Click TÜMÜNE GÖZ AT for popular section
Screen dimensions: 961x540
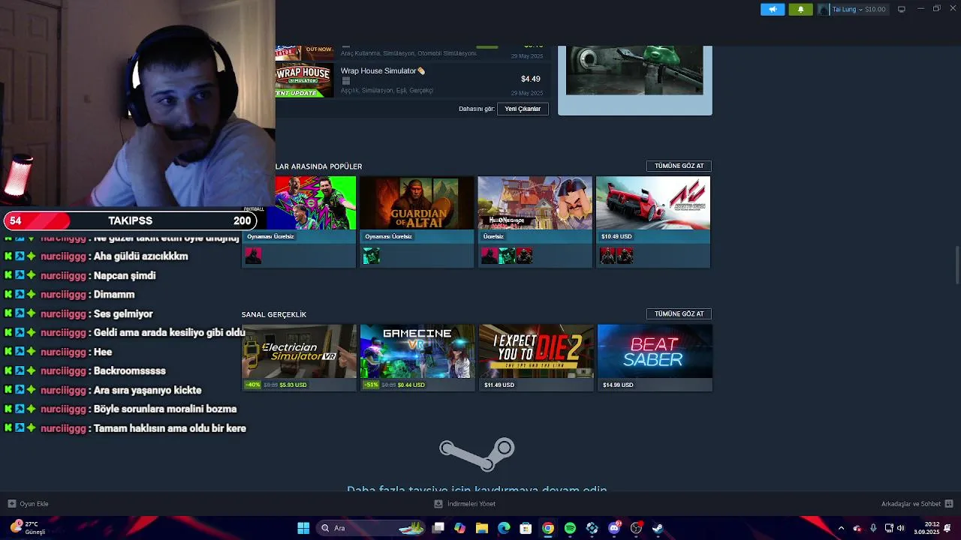tap(679, 166)
